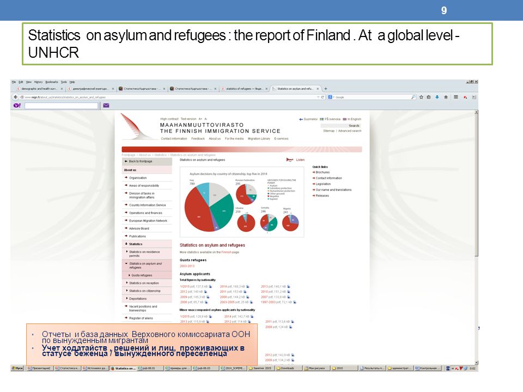The height and width of the screenshot is (392, 523).
Task: Click the 'Brochures' quick link
Action: (323, 173)
